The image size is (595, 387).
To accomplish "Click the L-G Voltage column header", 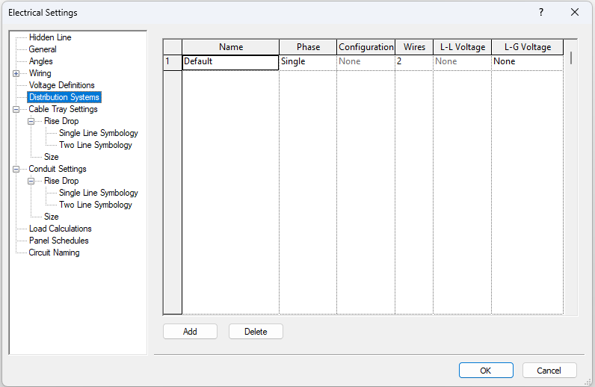I will (x=528, y=47).
